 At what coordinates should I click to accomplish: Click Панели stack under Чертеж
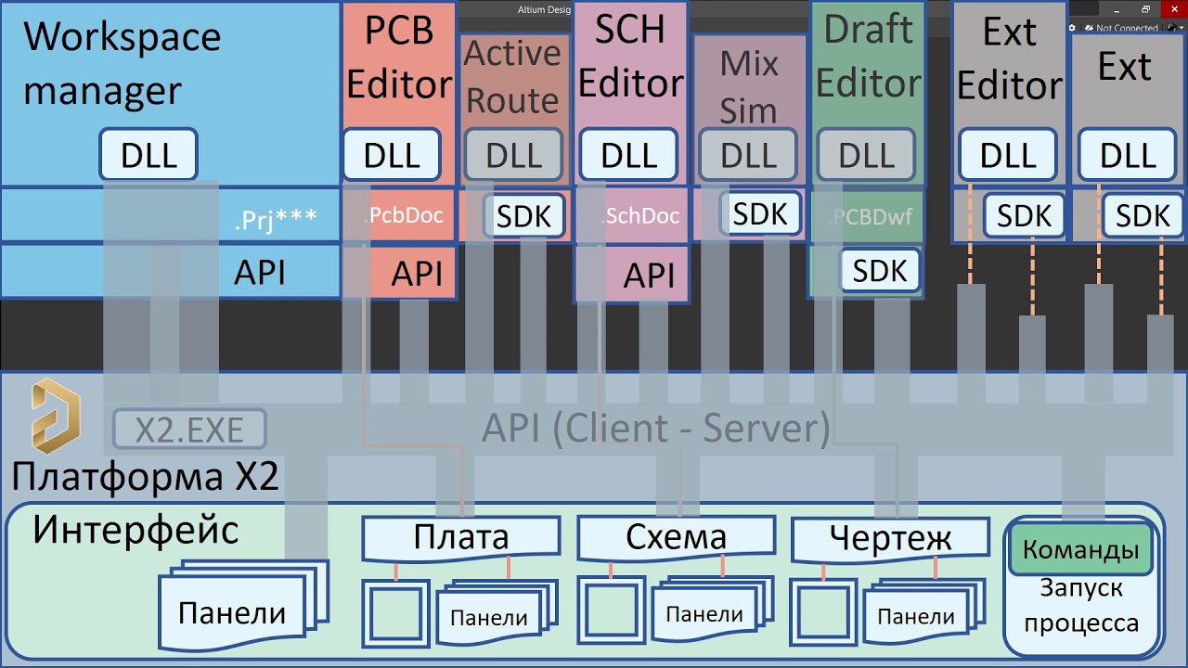click(x=924, y=611)
